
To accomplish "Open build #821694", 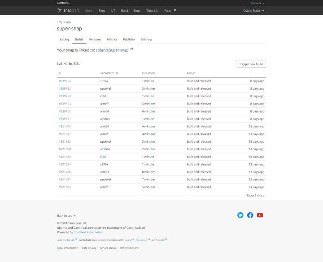I will 65,164.
